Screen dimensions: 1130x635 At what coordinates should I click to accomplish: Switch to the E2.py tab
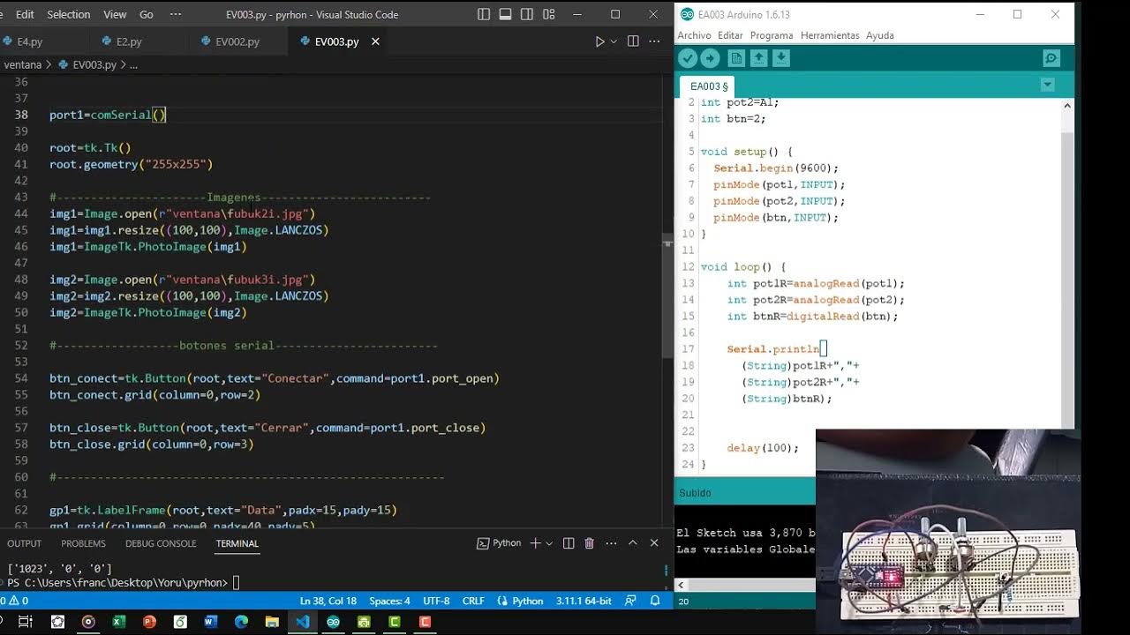129,41
